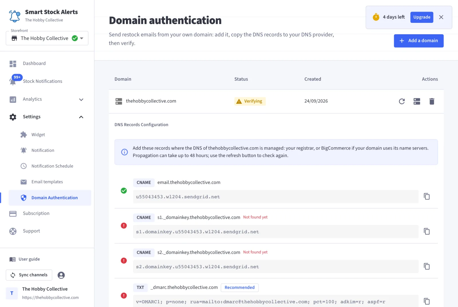This screenshot has height=307, width=458.
Task: Click the trial timer stopwatch icon
Action: click(376, 17)
